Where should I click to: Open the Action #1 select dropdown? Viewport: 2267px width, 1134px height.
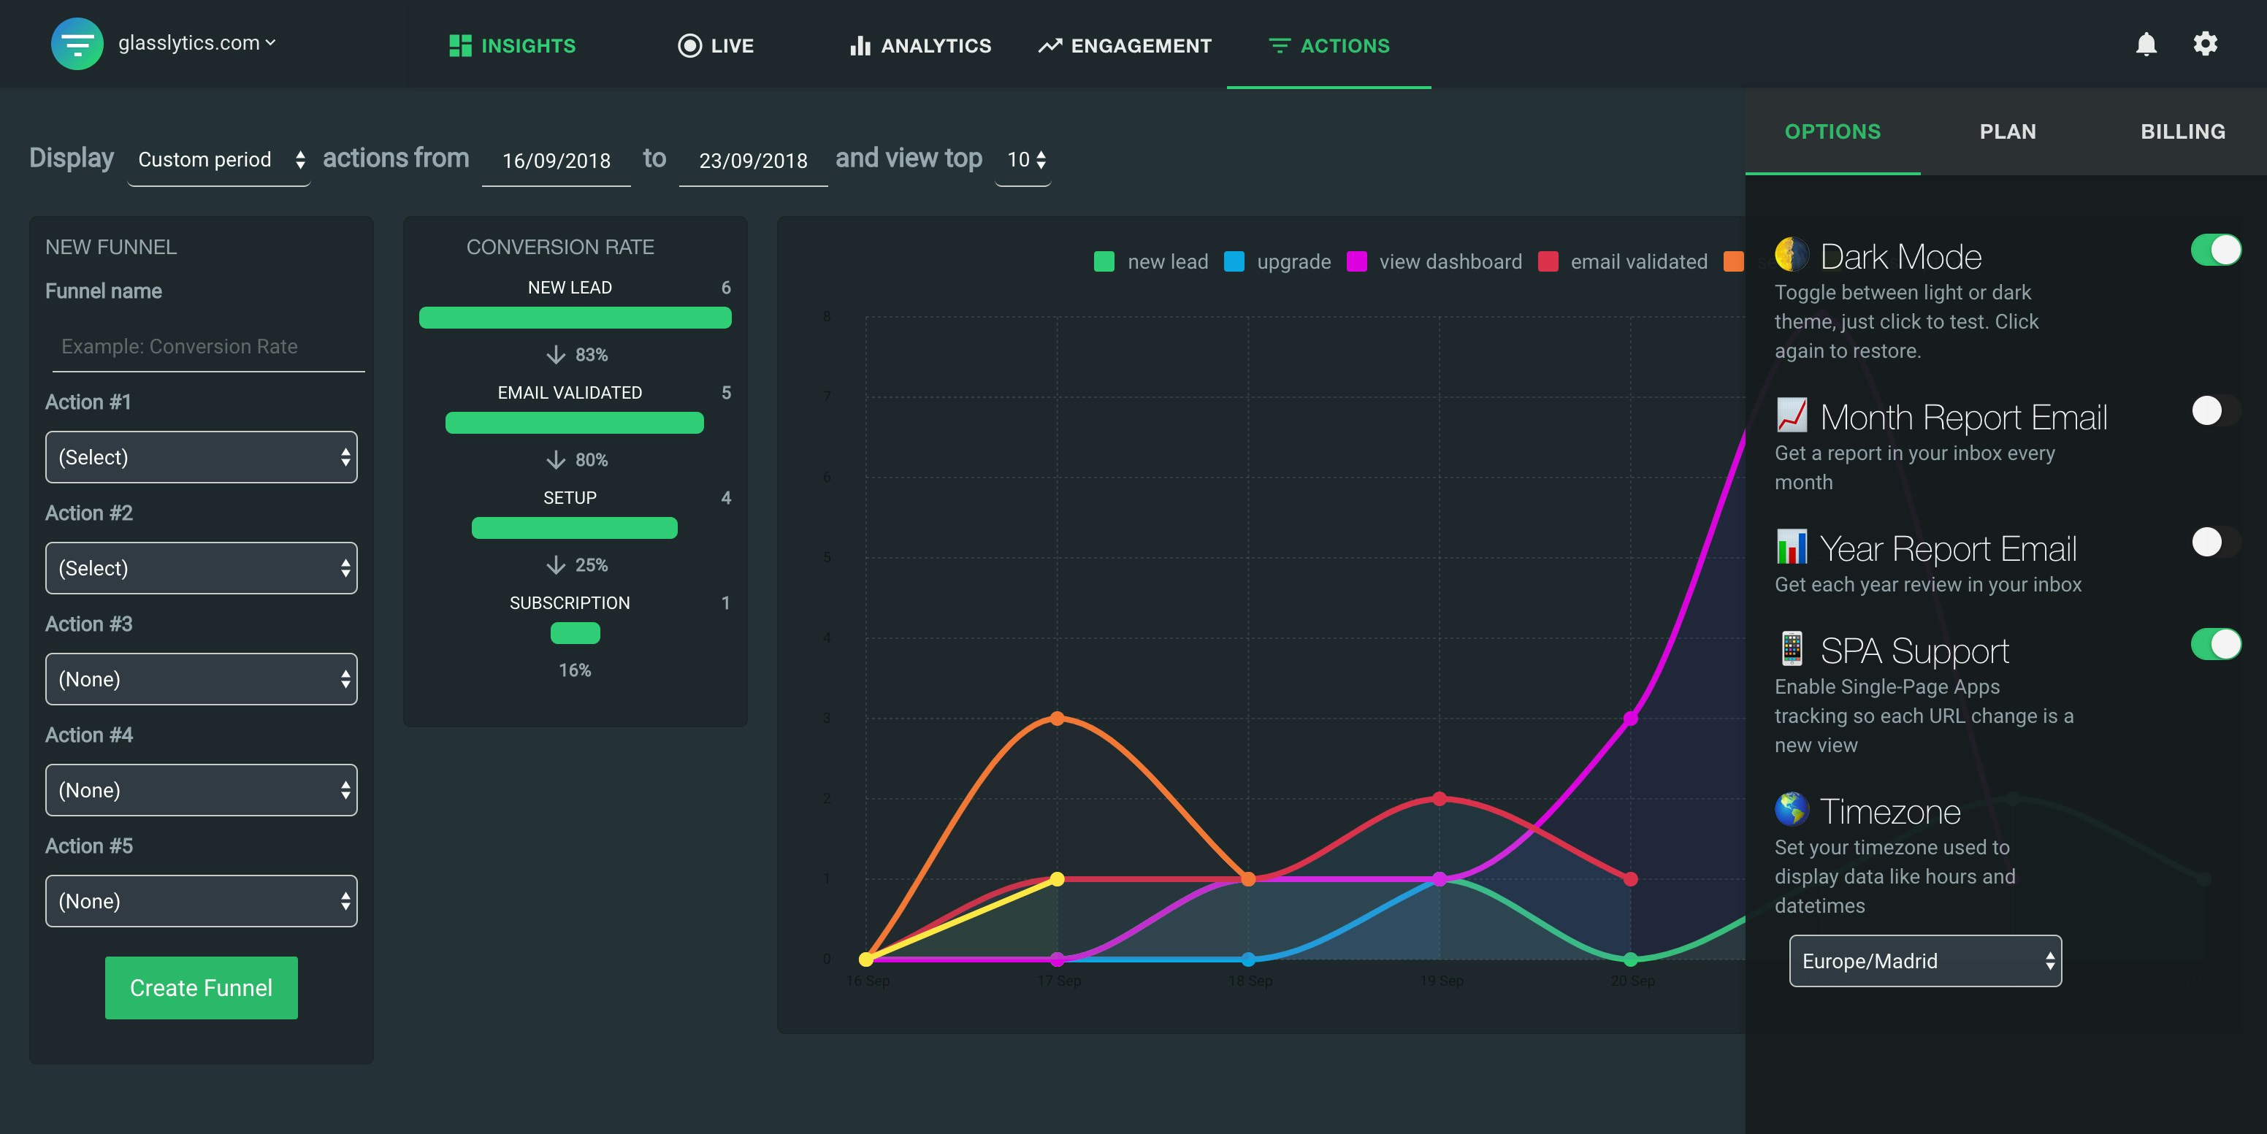pyautogui.click(x=201, y=458)
